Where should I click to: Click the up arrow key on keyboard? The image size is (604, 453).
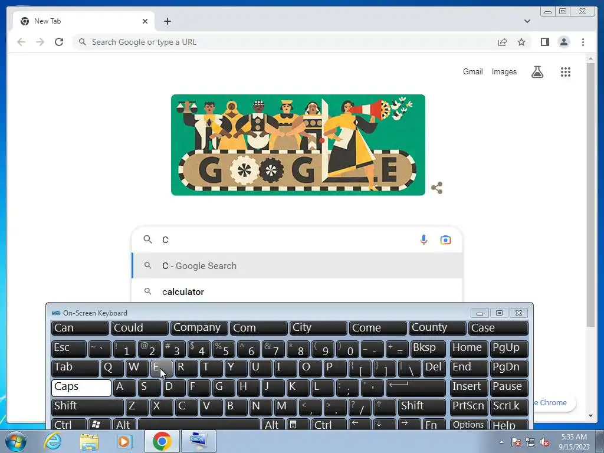pyautogui.click(x=385, y=407)
